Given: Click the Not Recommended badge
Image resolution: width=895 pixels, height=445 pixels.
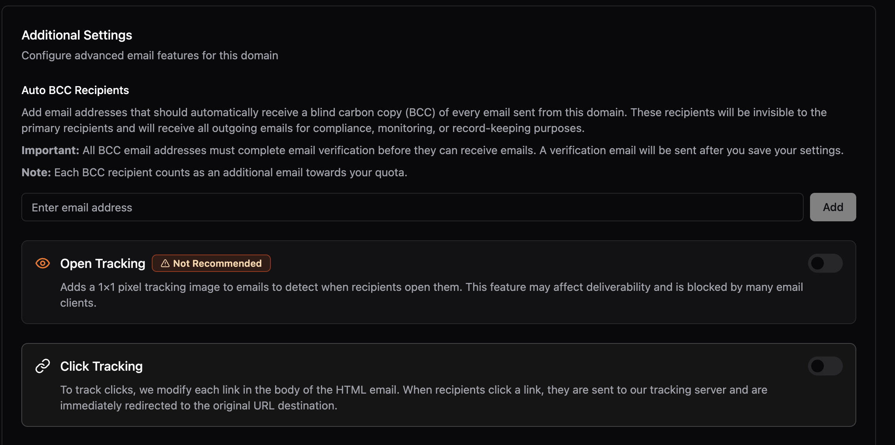Looking at the screenshot, I should (211, 263).
